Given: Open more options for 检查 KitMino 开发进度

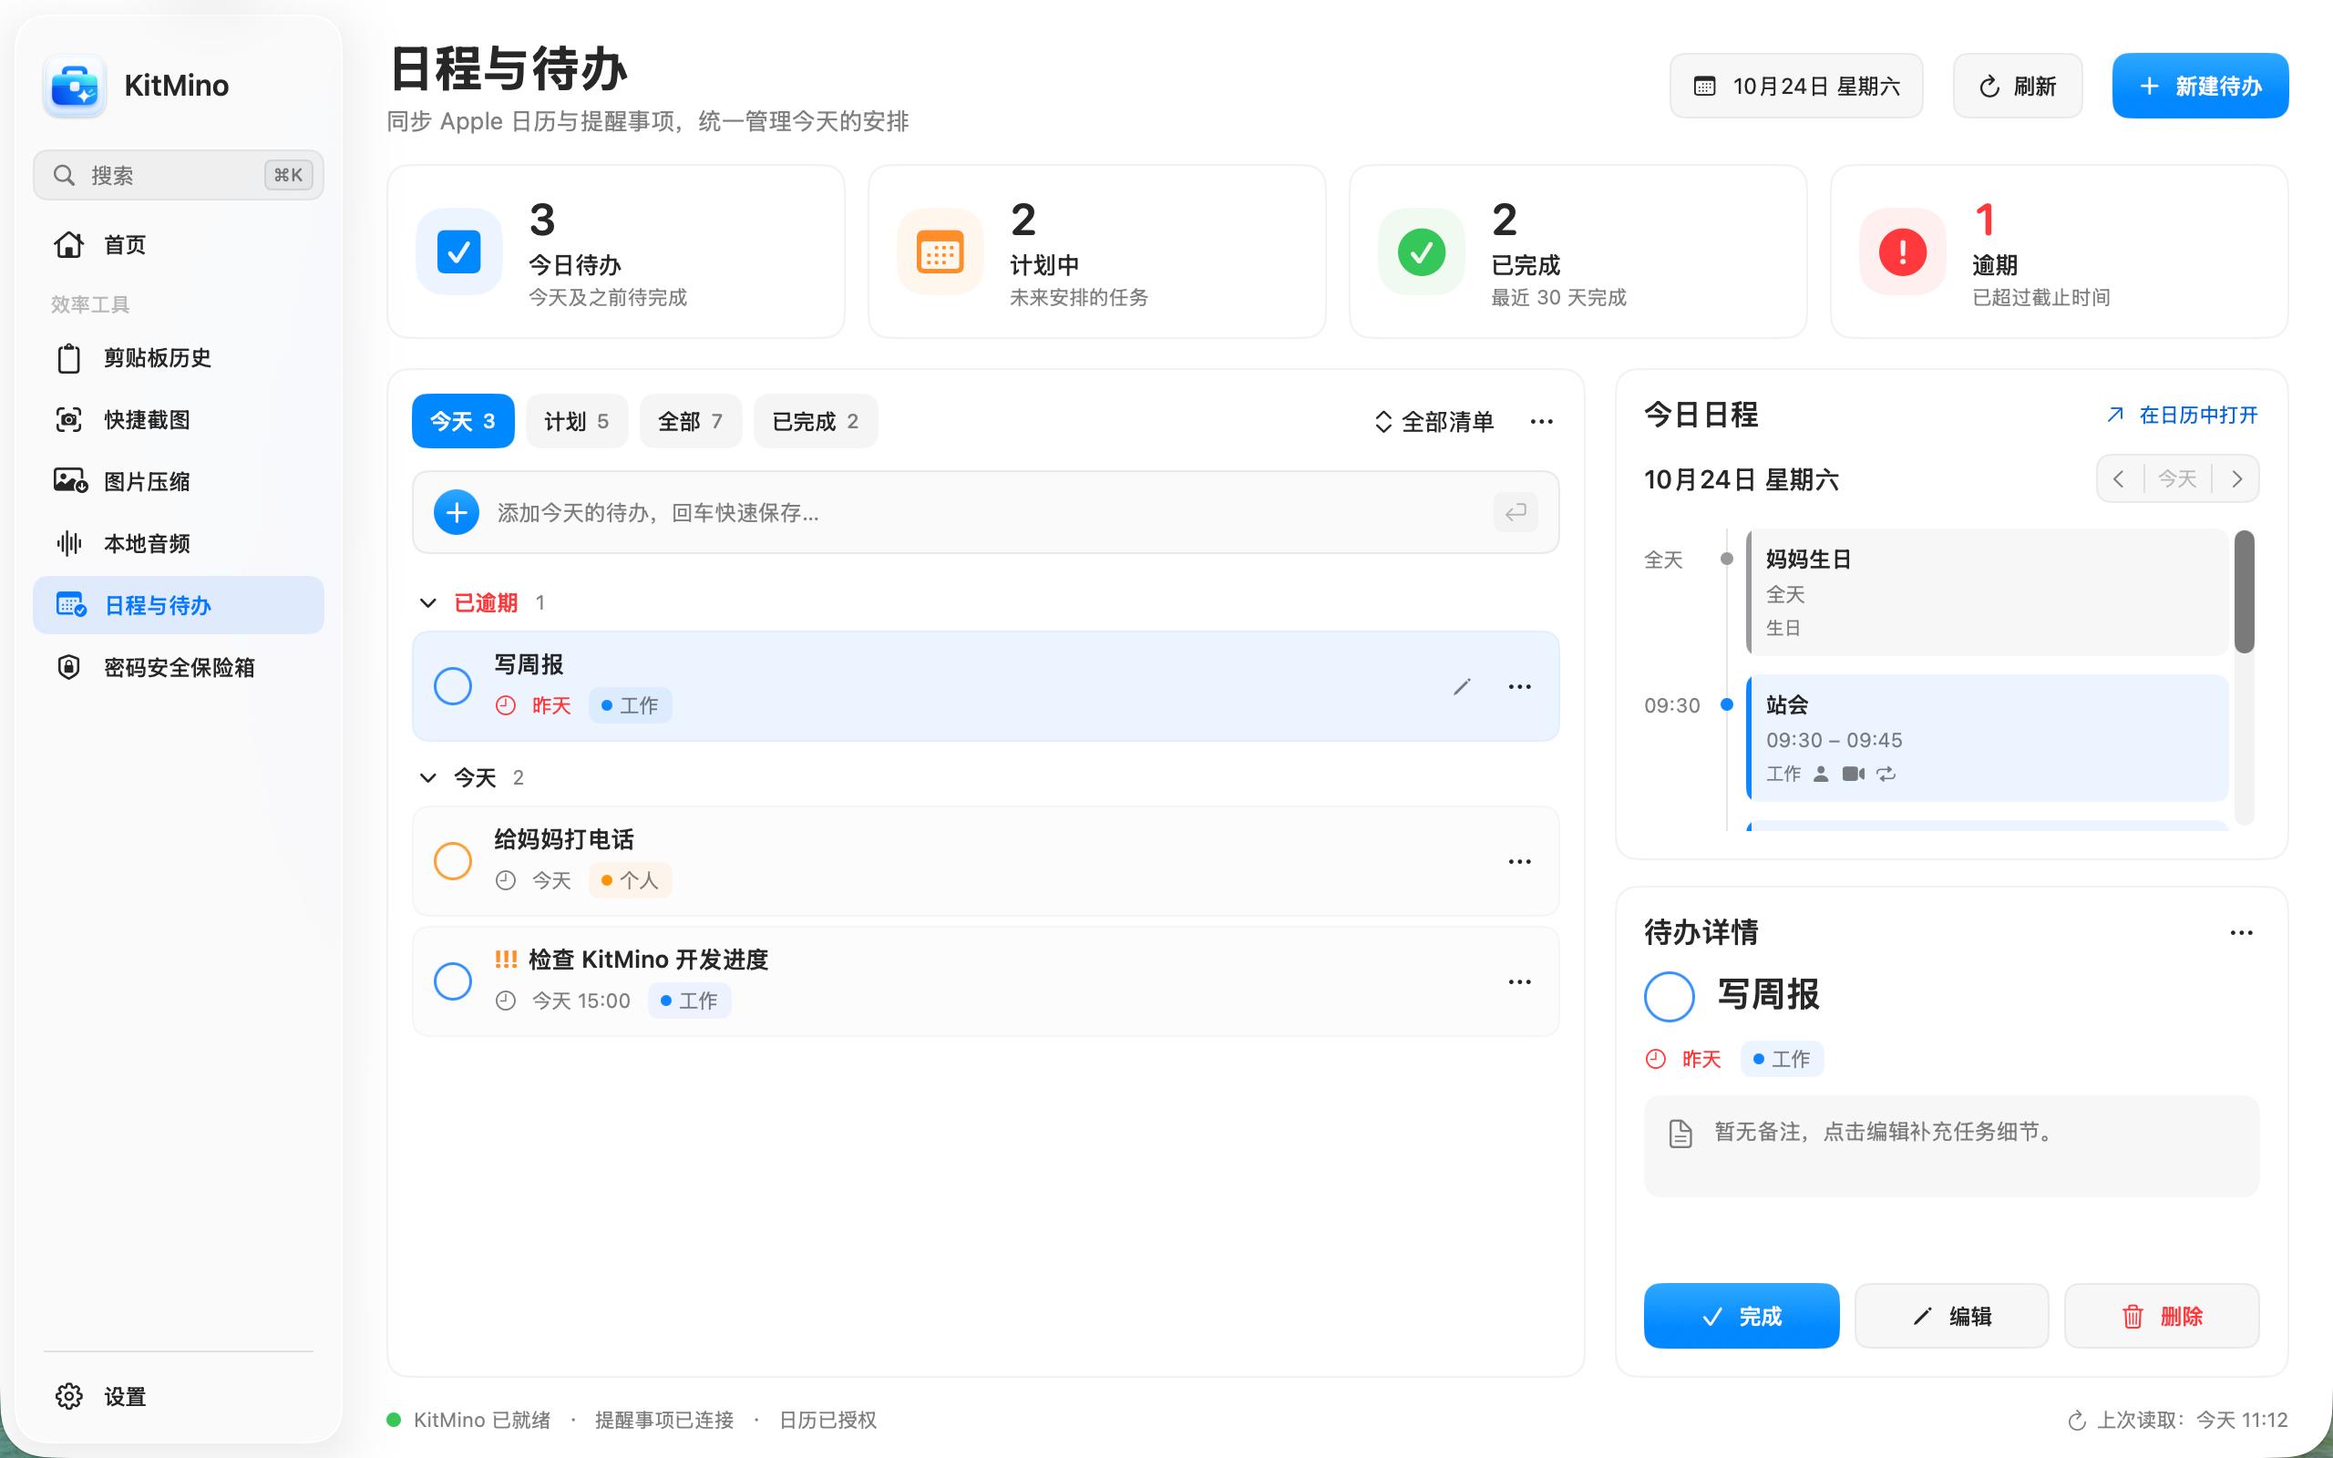Looking at the screenshot, I should pos(1519,981).
